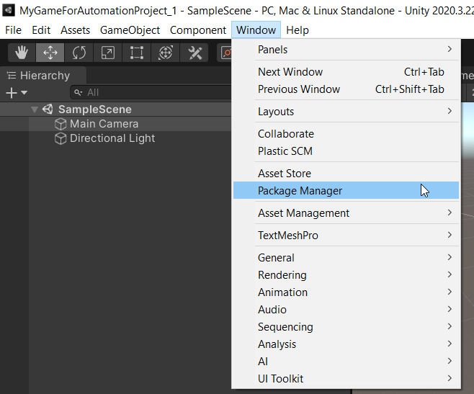This screenshot has height=394, width=474.
Task: Expand the AI submenu
Action: pyautogui.click(x=346, y=362)
